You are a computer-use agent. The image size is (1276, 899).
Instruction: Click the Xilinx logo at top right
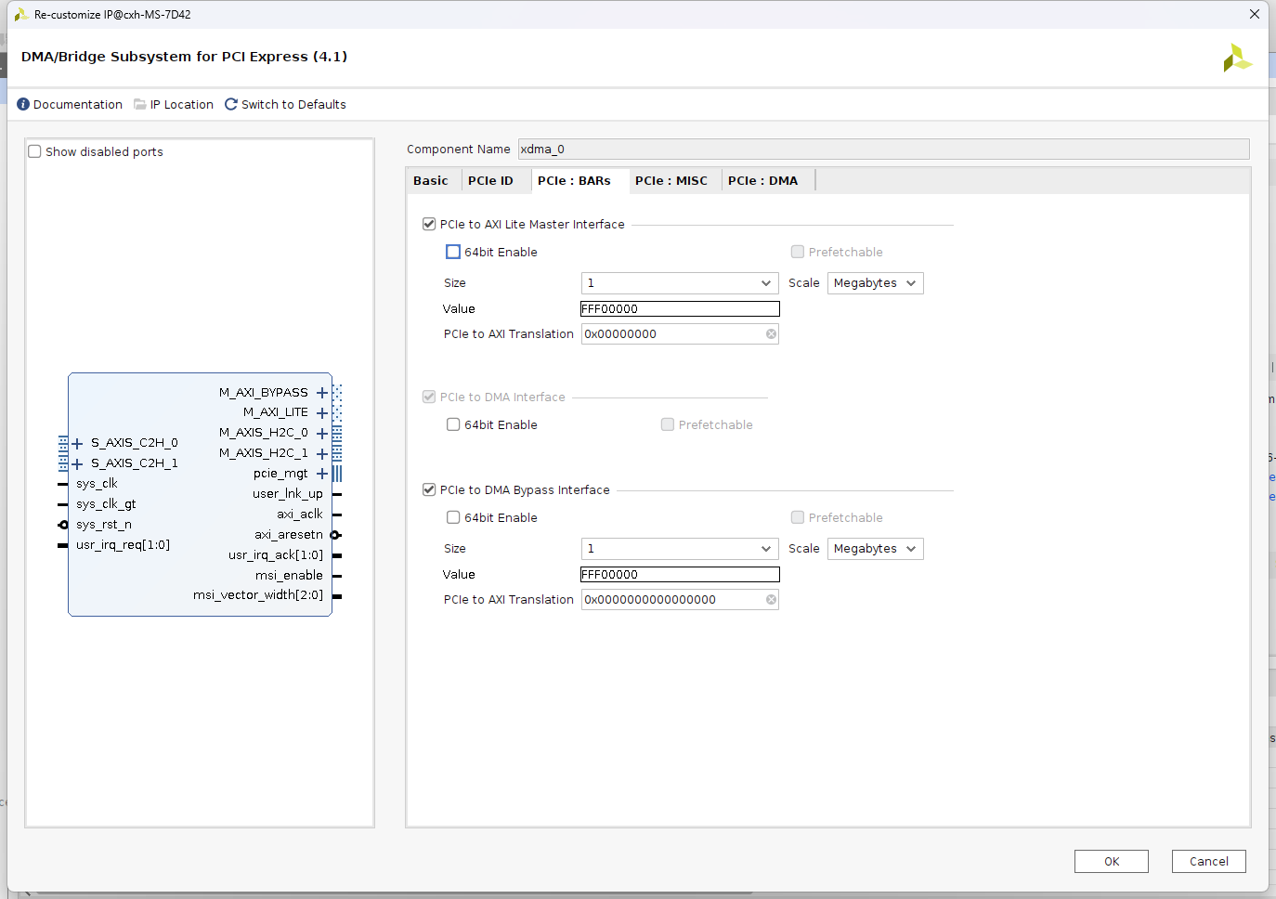(x=1237, y=58)
